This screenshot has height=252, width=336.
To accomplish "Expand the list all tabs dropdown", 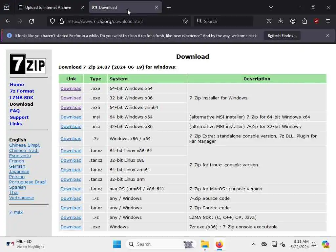I will point(271,7).
